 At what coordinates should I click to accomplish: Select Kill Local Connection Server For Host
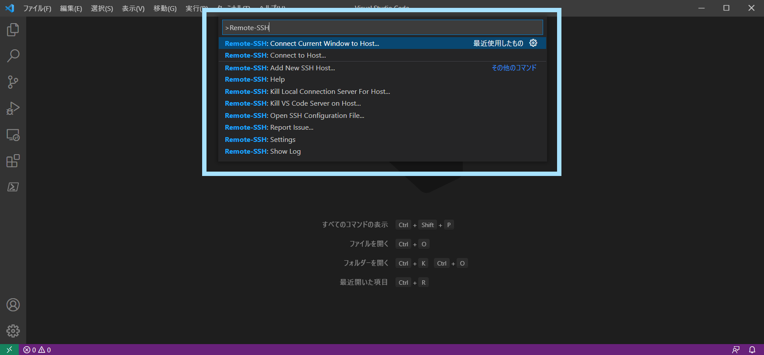[382, 91]
